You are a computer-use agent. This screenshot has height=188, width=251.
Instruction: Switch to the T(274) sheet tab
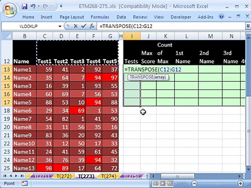(x=109, y=176)
